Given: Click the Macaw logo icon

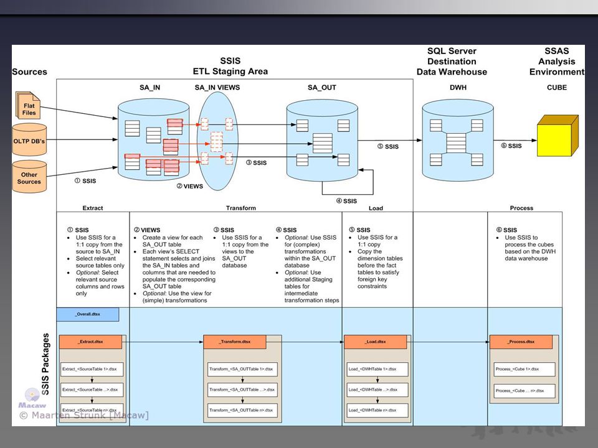Looking at the screenshot, I should coord(32,398).
